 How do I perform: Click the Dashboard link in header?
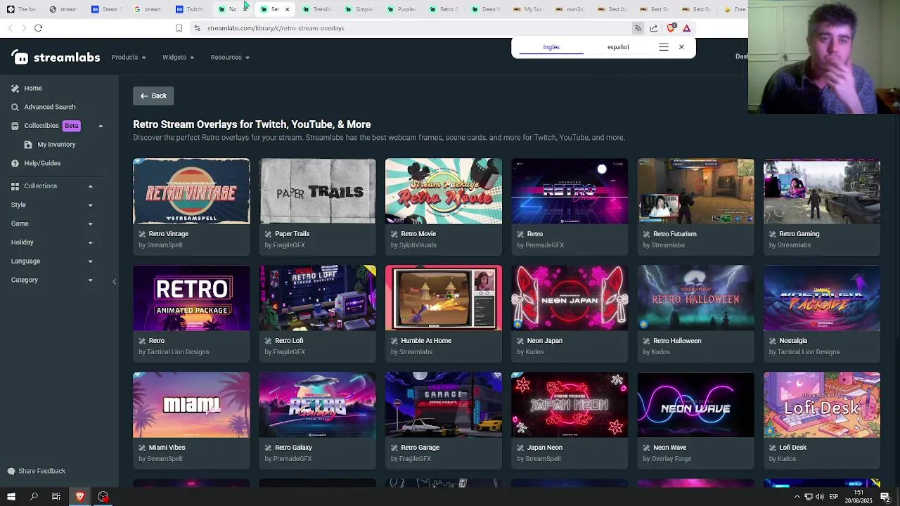[741, 57]
